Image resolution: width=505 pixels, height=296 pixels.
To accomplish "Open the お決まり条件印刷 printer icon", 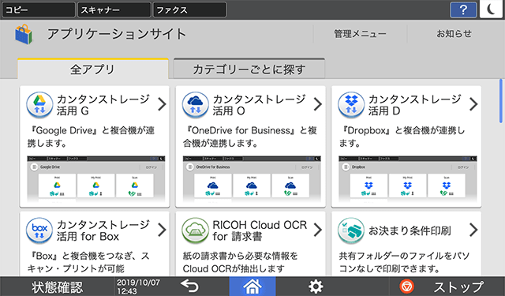I will (351, 230).
